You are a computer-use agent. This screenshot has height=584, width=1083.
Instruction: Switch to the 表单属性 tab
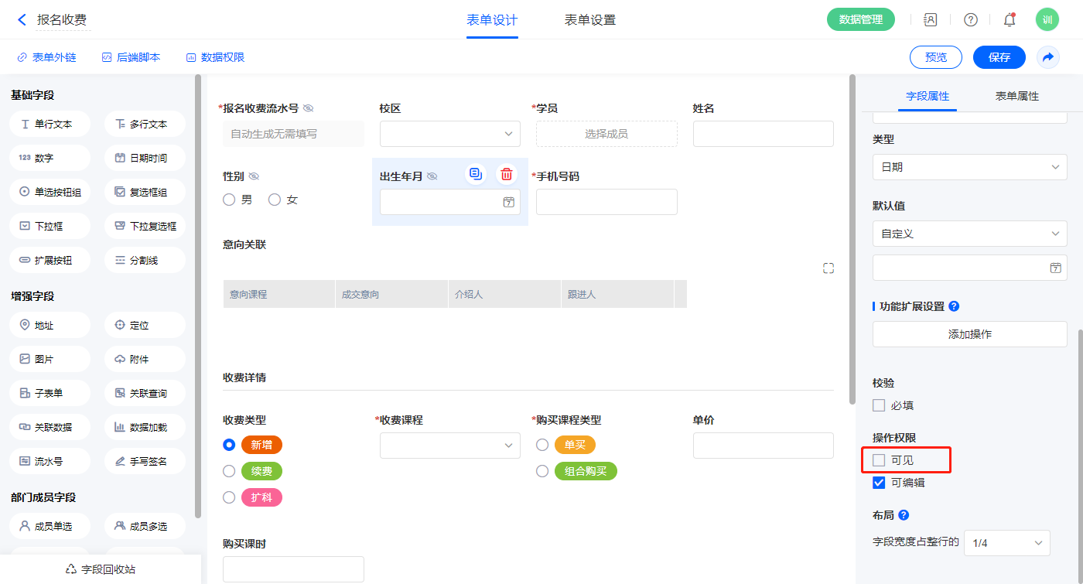coord(1016,96)
